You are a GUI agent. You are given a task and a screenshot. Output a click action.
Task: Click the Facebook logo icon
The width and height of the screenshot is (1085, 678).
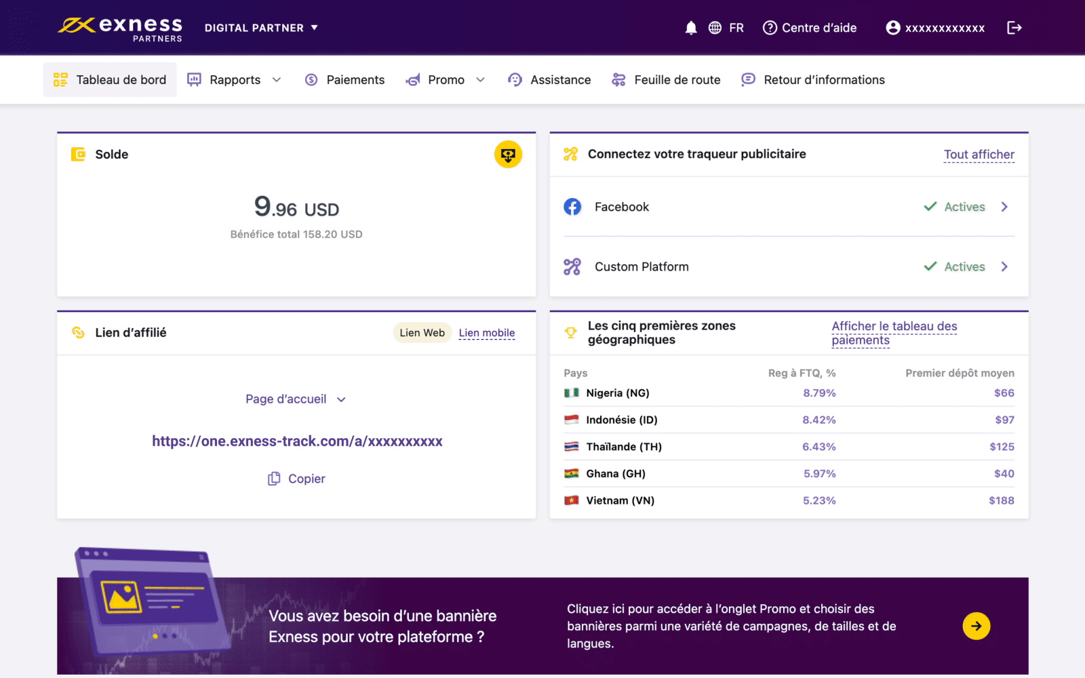pyautogui.click(x=572, y=207)
